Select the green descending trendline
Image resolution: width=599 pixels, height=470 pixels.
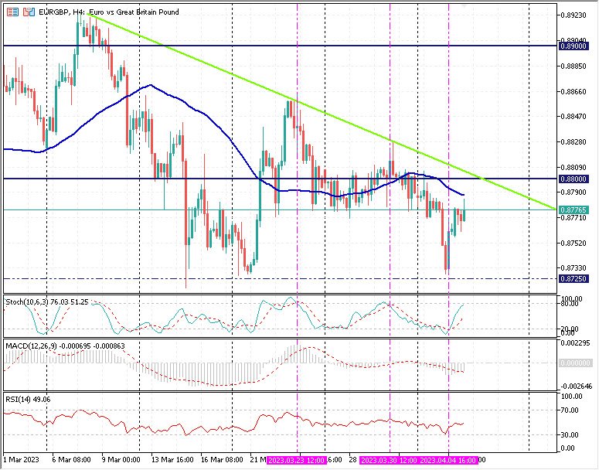point(232,77)
